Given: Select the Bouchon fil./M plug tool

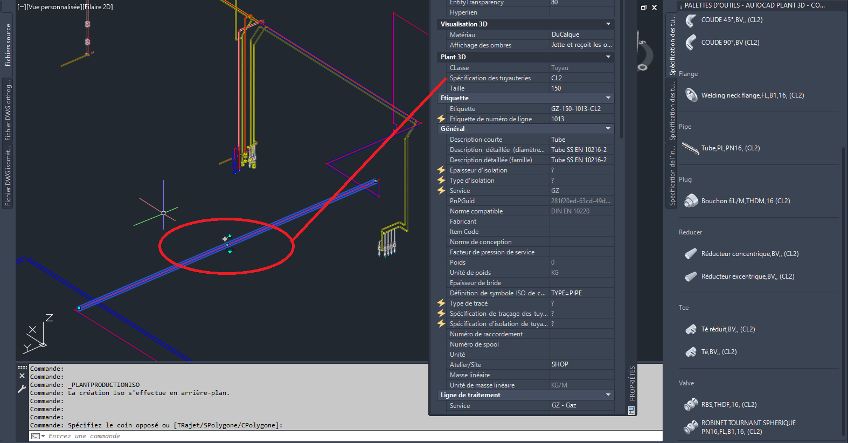Looking at the screenshot, I should point(737,201).
